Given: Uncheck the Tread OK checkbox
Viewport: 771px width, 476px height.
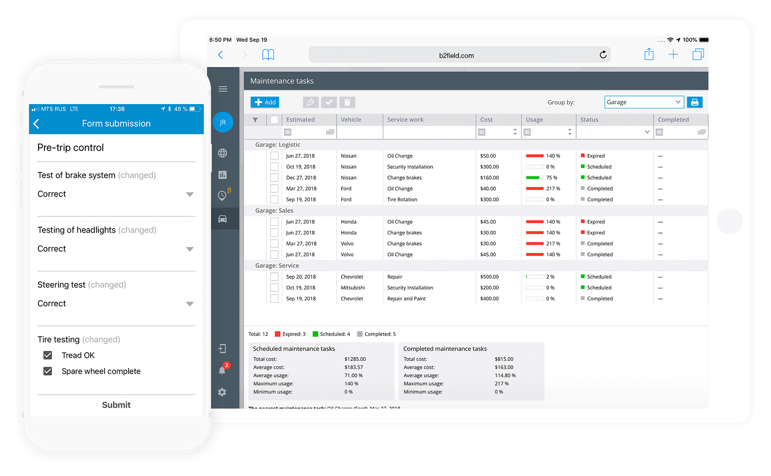Looking at the screenshot, I should tap(48, 355).
